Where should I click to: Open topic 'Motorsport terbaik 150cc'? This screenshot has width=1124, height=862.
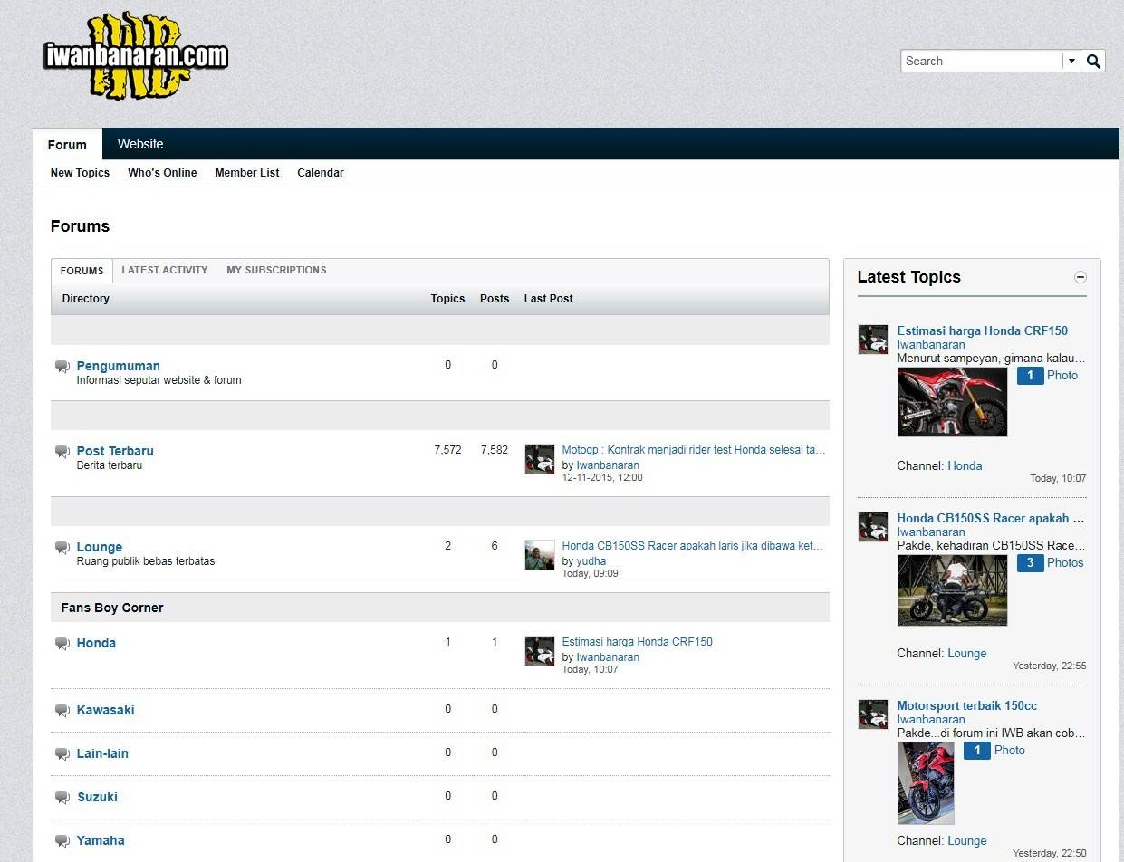pos(966,705)
